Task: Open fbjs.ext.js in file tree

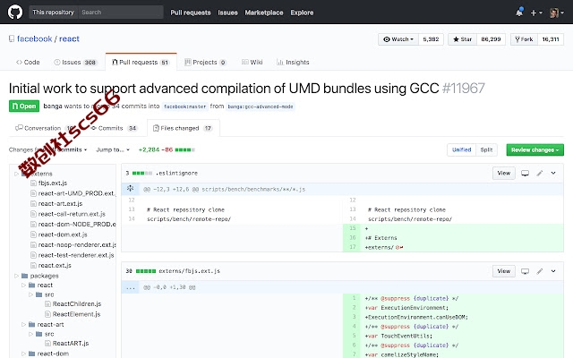Action: pos(52,183)
